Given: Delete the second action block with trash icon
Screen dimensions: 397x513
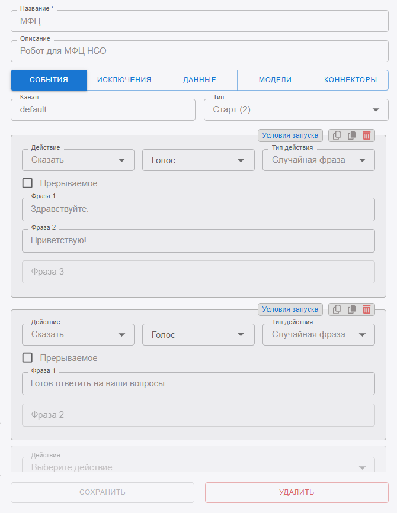Looking at the screenshot, I should tap(367, 309).
